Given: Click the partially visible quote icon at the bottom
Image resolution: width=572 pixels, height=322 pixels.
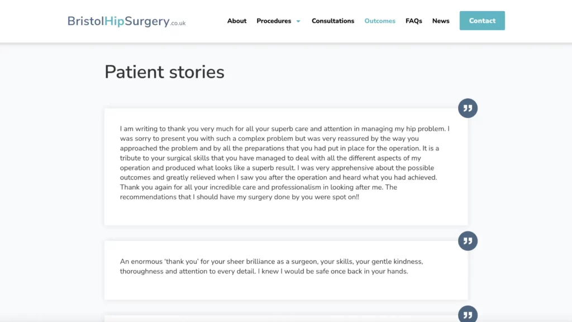Looking at the screenshot, I should point(468,315).
